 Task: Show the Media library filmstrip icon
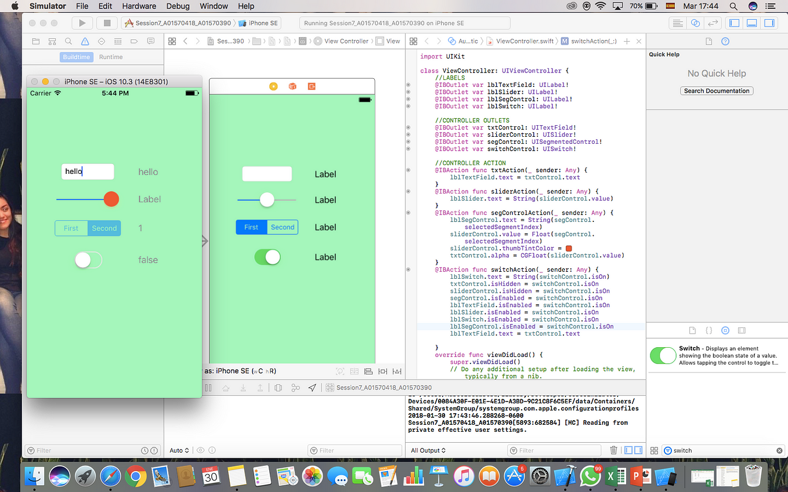742,330
